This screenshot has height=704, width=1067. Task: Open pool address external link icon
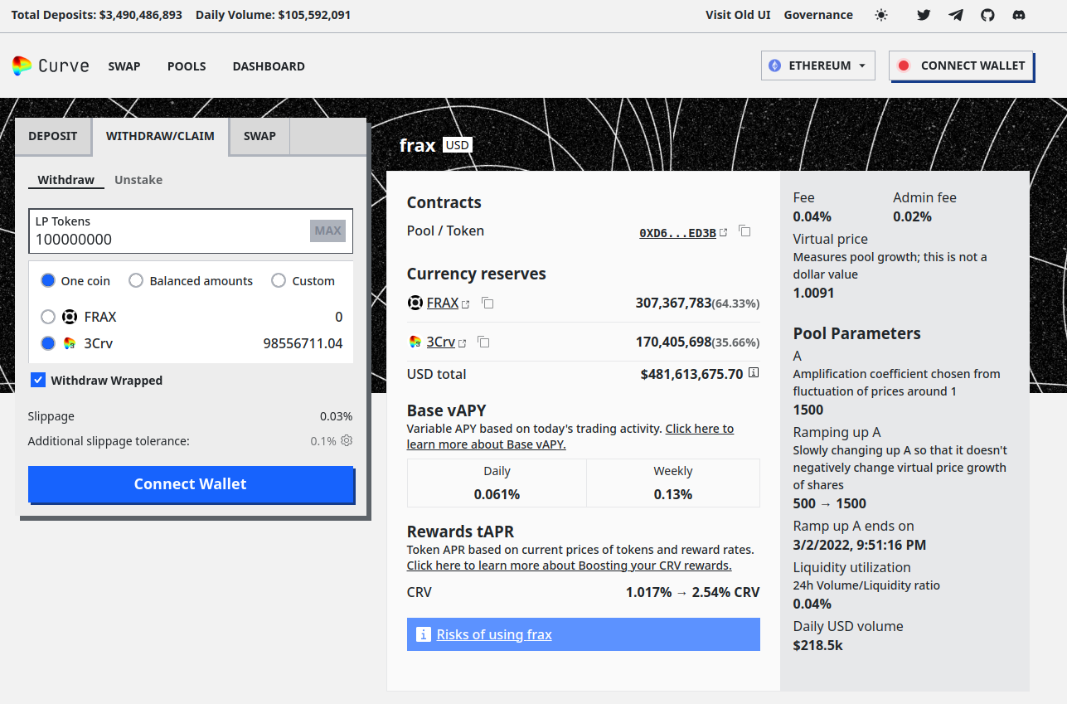coord(724,233)
